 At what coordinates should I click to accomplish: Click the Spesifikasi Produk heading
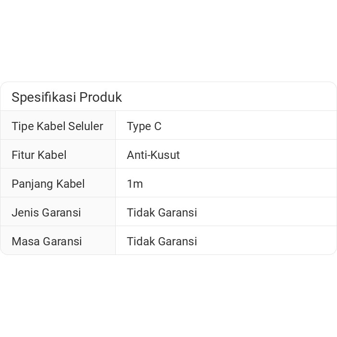pos(67,97)
